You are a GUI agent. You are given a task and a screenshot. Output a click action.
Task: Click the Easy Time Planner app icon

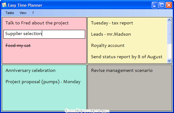pos(4,5)
